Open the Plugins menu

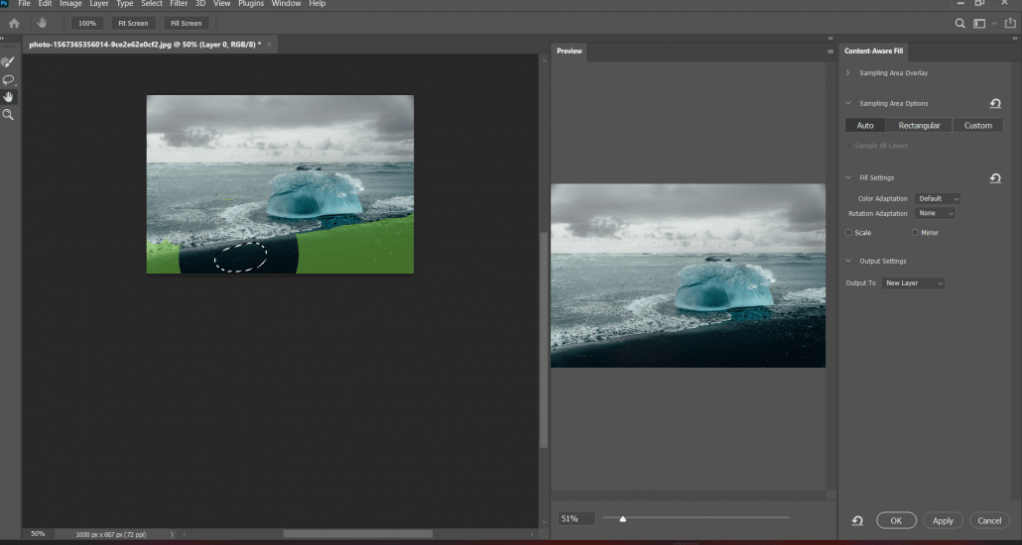(x=251, y=3)
